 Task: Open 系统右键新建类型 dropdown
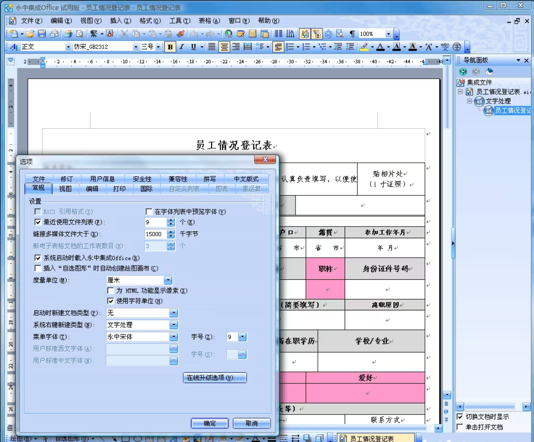[x=174, y=325]
